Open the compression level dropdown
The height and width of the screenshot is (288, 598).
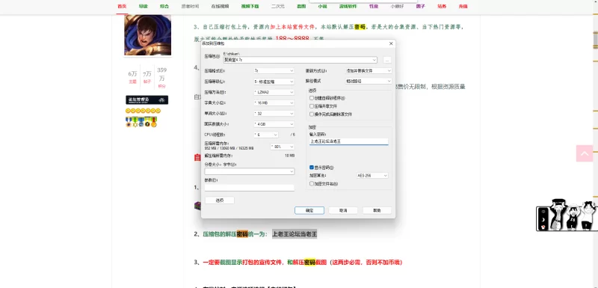point(274,82)
